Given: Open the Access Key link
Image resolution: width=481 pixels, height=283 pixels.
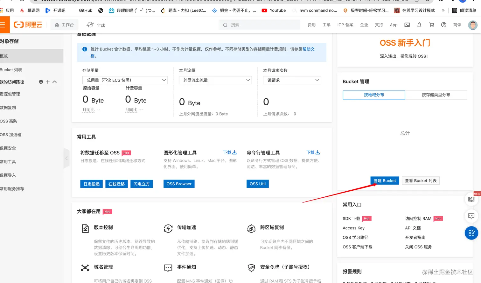Looking at the screenshot, I should 353,228.
